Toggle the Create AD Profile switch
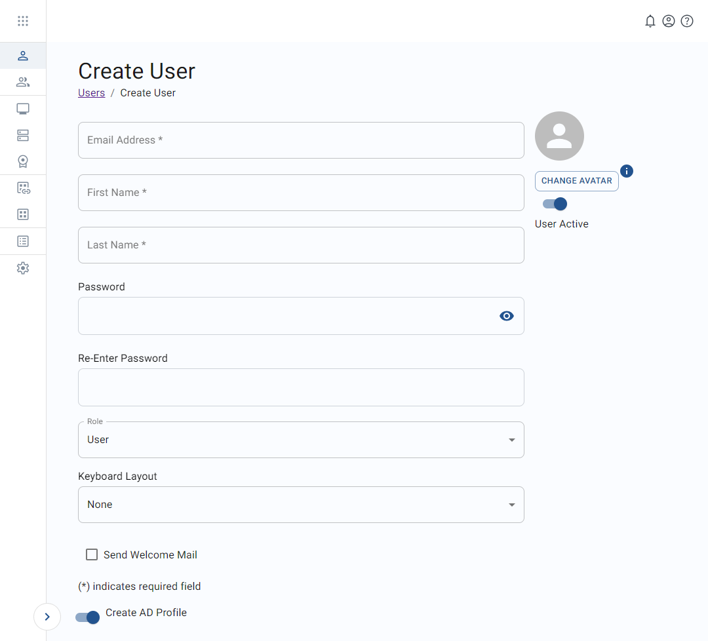708x641 pixels. point(87,617)
